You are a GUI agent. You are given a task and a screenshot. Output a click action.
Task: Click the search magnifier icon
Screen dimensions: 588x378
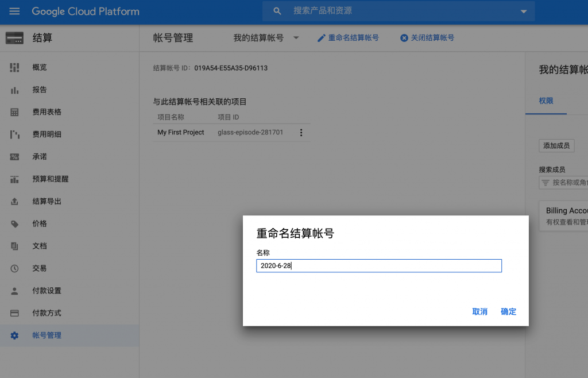coord(277,11)
